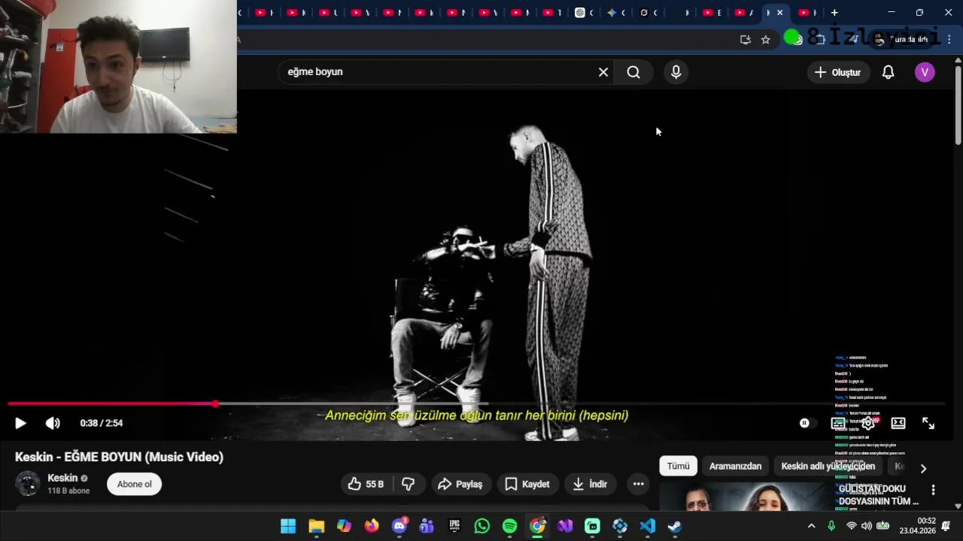Viewport: 963px width, 541px height.
Task: Close the active Chrome tab
Action: click(779, 13)
